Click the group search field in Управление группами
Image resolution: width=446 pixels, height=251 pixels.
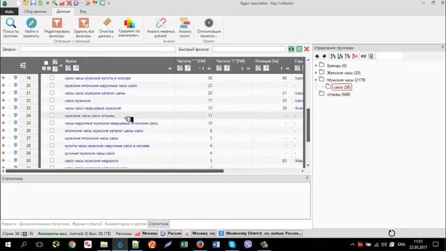(390, 56)
